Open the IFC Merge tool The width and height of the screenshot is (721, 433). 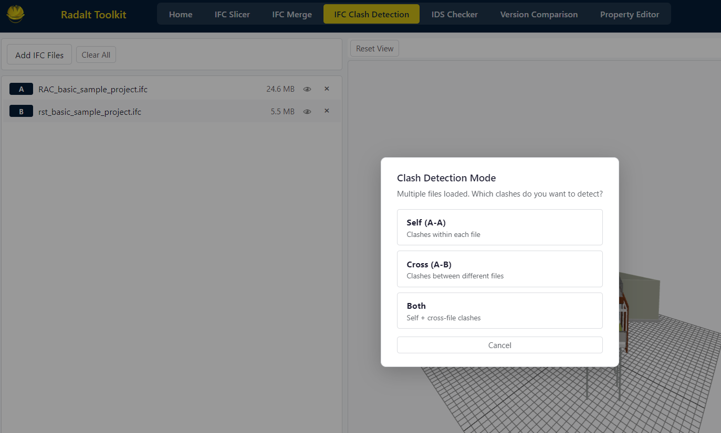click(x=291, y=14)
